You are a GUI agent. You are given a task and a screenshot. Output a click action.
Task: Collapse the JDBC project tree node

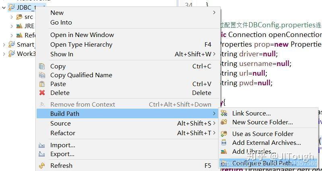pos(4,7)
